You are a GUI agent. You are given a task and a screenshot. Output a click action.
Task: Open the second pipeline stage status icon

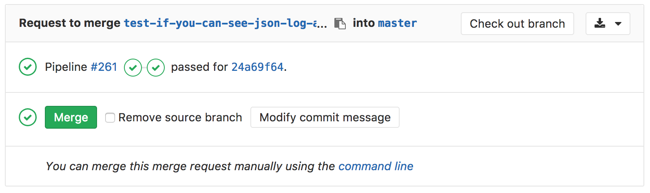pyautogui.click(x=156, y=68)
